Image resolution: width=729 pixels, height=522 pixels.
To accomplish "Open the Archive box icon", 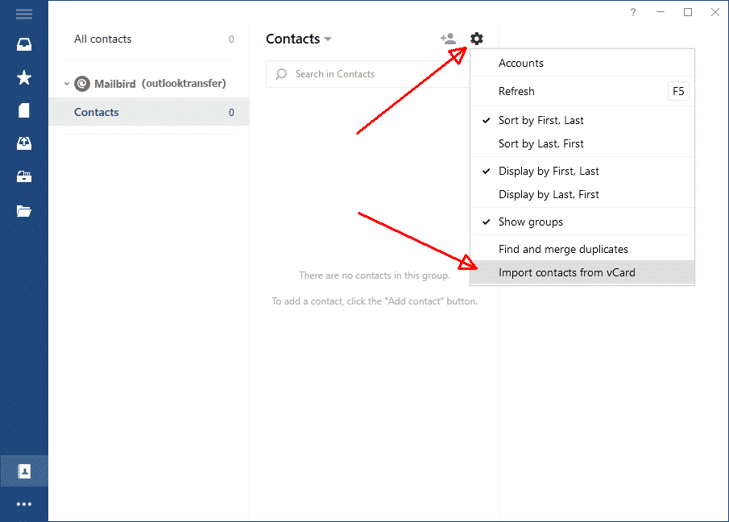I will coord(24,176).
